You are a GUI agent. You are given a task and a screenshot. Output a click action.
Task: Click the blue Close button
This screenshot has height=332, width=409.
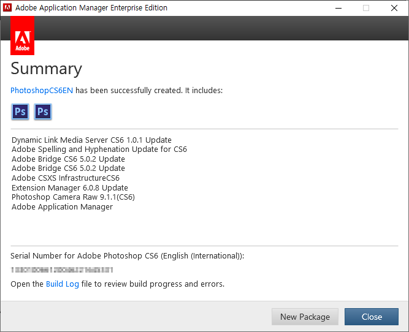[x=372, y=317]
